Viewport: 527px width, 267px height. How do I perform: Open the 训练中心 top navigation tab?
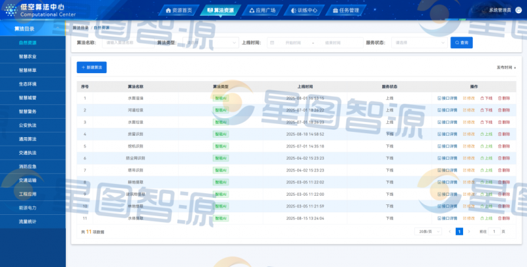pos(303,11)
